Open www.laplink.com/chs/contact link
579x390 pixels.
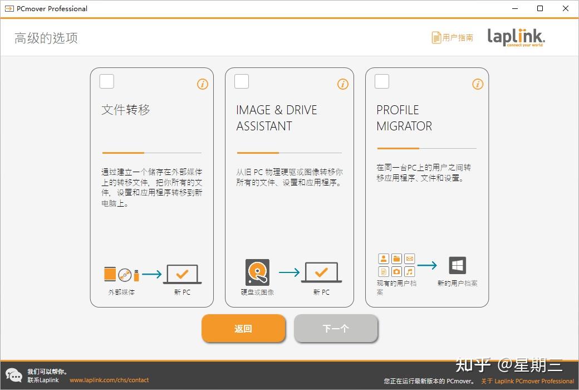[109, 380]
